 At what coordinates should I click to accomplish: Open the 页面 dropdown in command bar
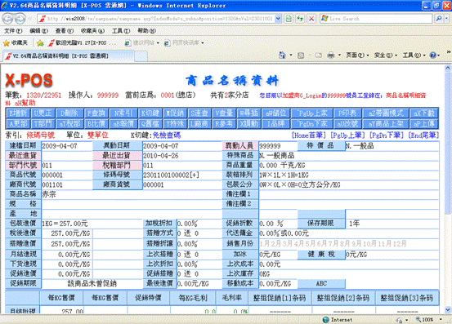(357, 55)
